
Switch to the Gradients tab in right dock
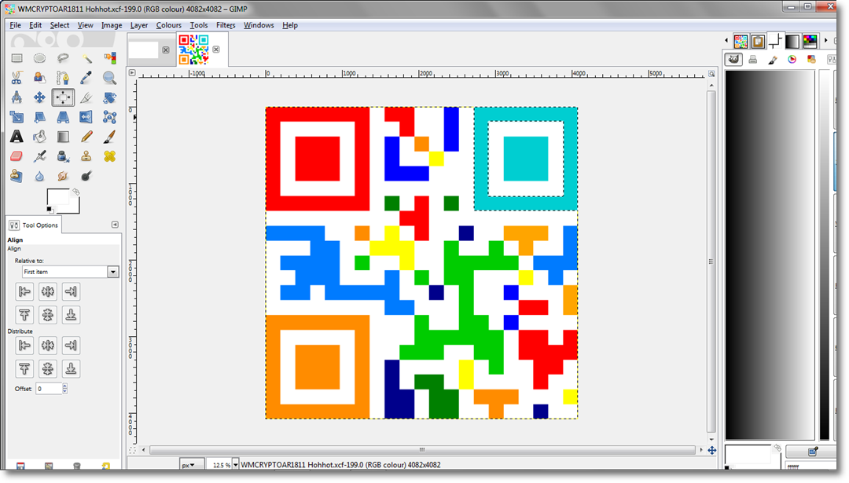[x=792, y=41]
